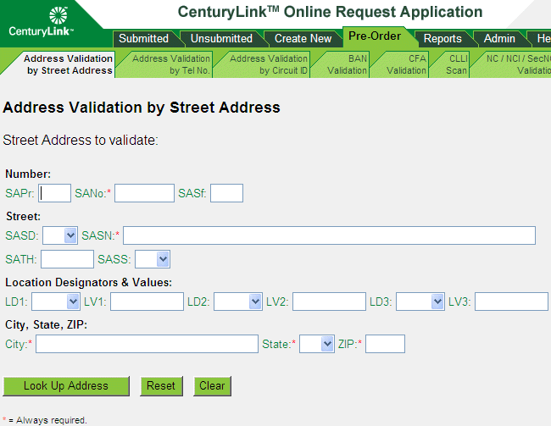Viewport: 551px width, 426px height.
Task: Click the Reset button
Action: coord(161,386)
